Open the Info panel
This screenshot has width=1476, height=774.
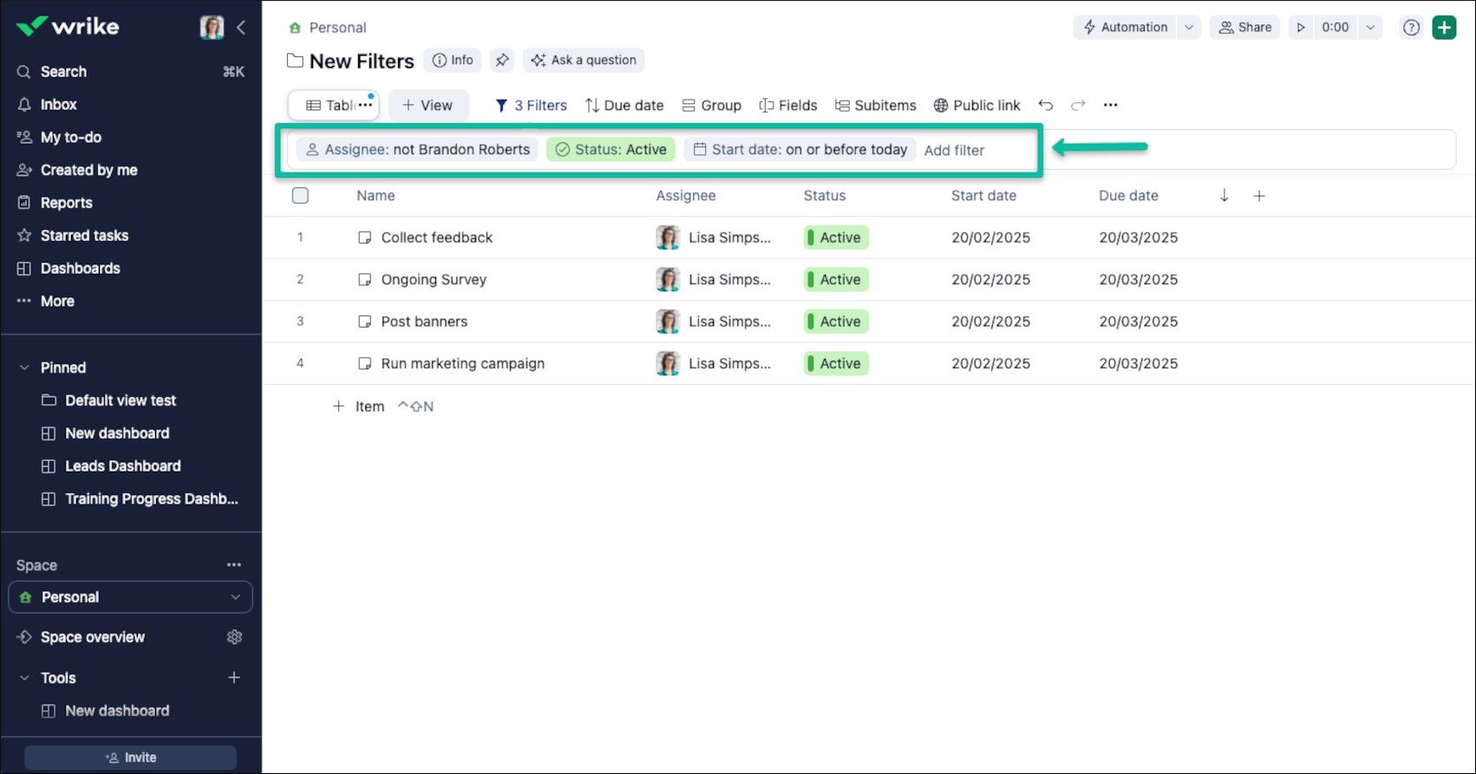(x=453, y=60)
